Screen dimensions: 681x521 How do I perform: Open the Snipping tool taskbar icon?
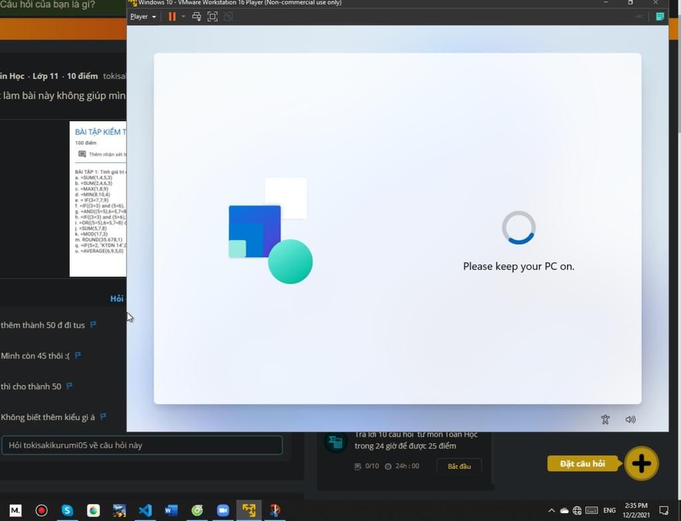click(275, 510)
